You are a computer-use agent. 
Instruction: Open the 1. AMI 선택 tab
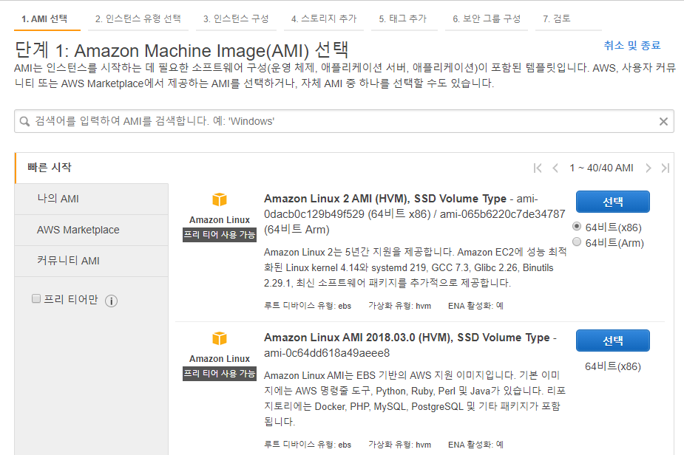(x=47, y=19)
